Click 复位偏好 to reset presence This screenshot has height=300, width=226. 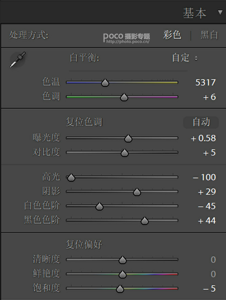pos(84,245)
